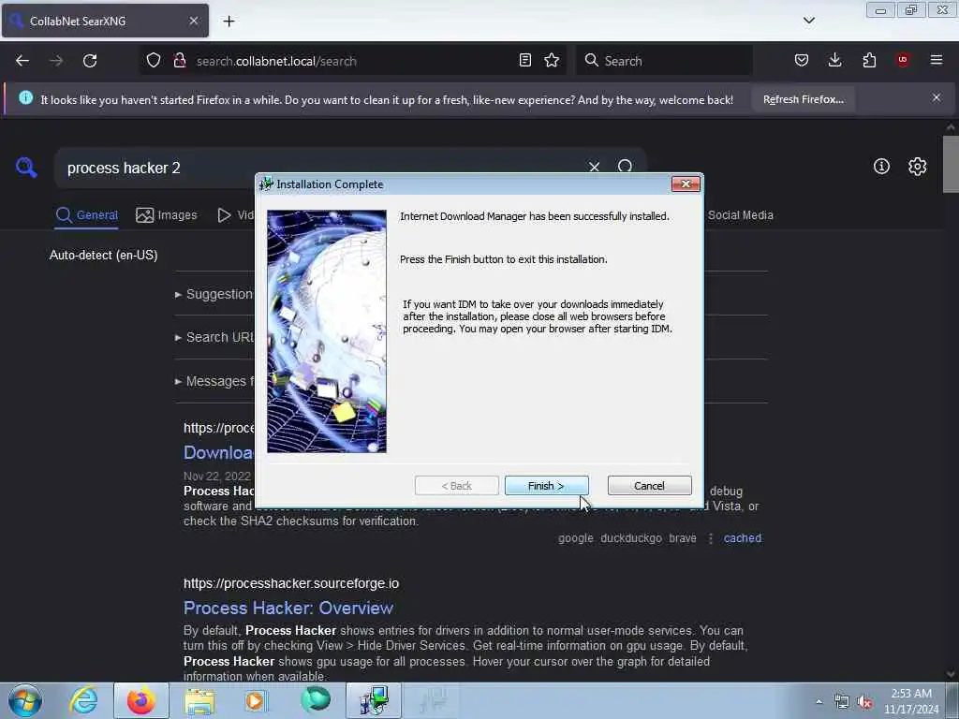
Task: Open the green globe taskbar app
Action: click(316, 700)
